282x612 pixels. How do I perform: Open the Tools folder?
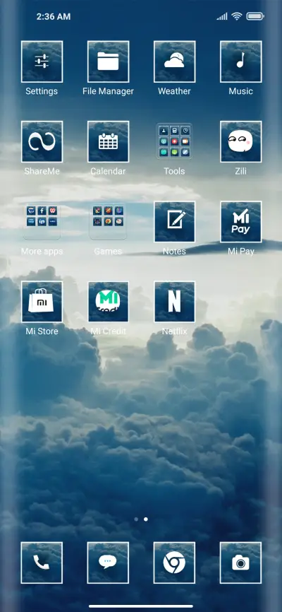(x=175, y=141)
